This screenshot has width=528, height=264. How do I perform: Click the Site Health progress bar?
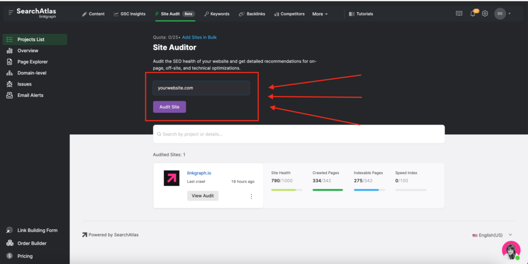(287, 190)
